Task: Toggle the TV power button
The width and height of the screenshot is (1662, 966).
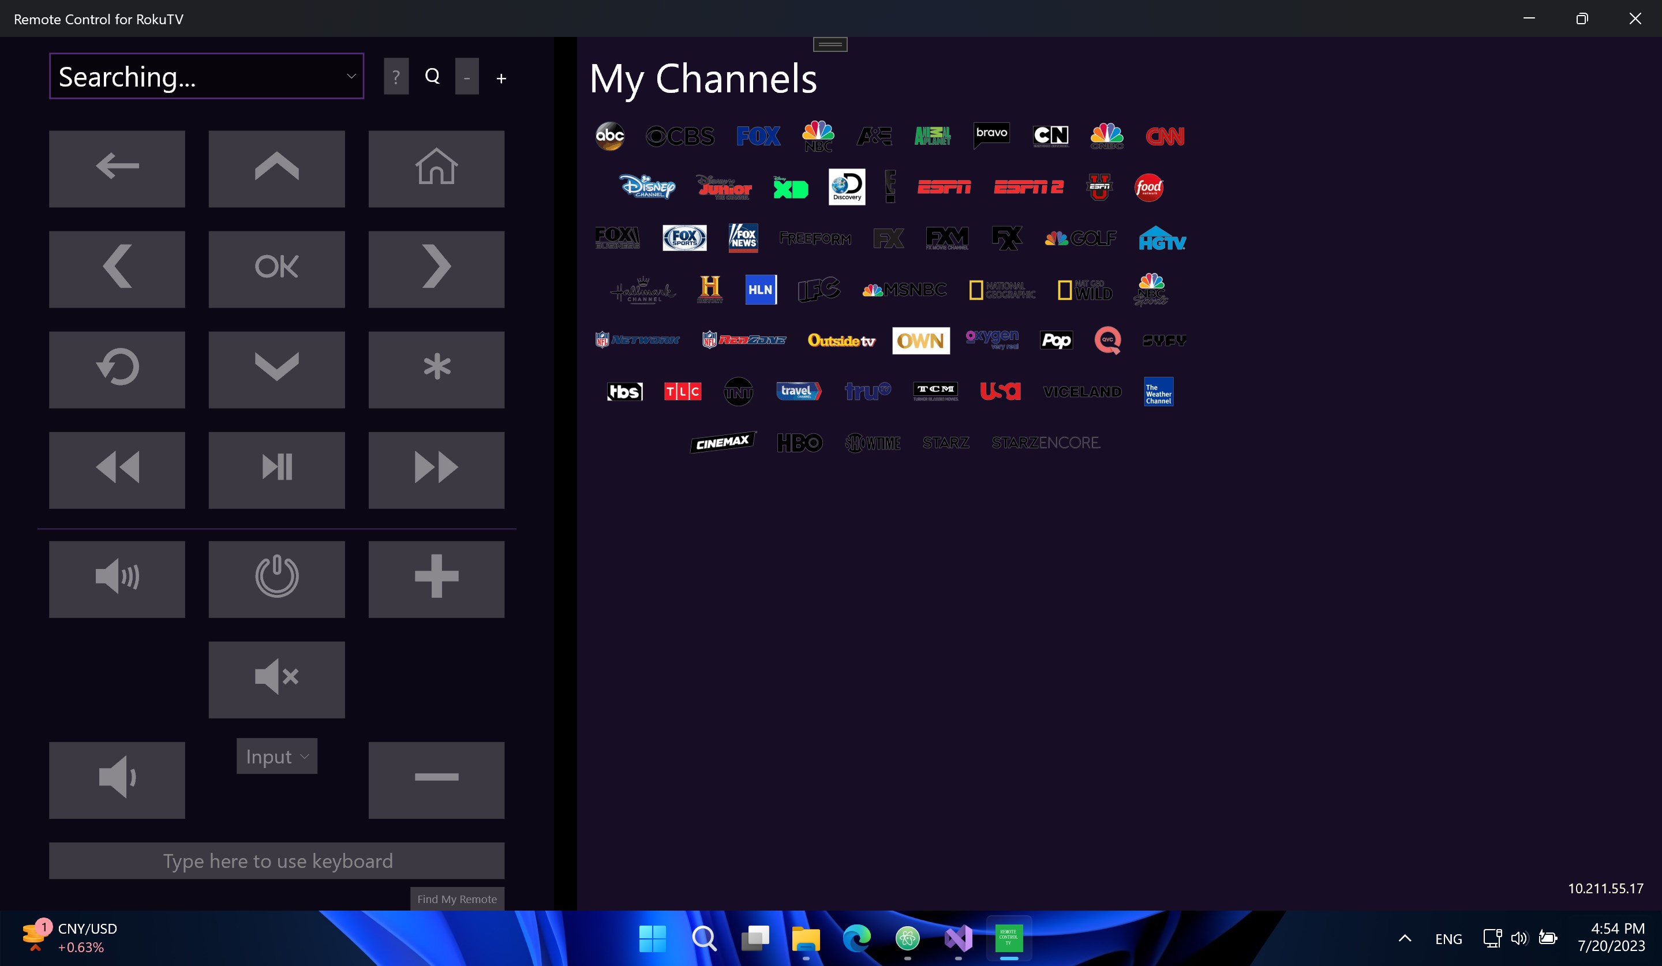Action: click(x=276, y=579)
